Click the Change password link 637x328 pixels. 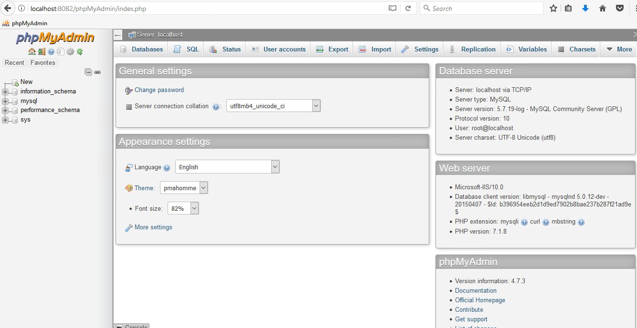159,90
